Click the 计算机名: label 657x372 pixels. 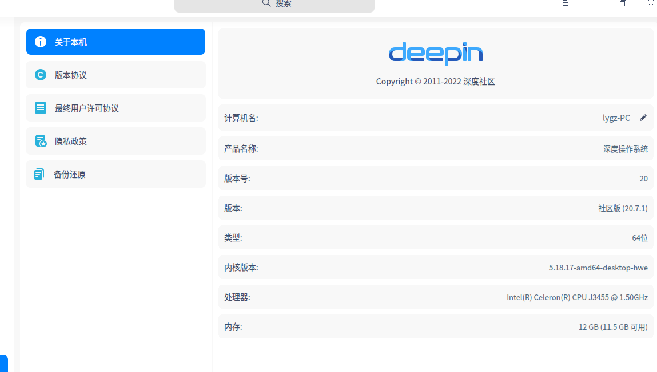point(241,118)
